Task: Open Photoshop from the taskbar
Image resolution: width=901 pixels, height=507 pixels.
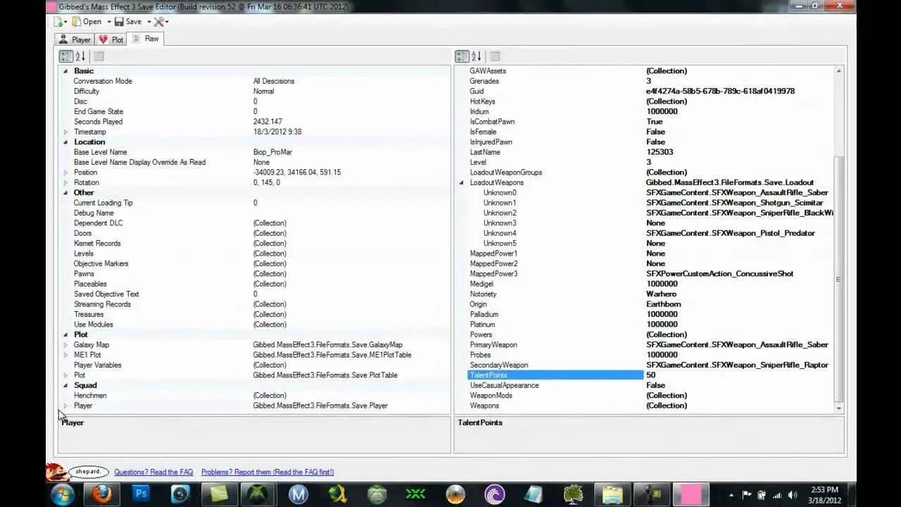Action: (x=141, y=494)
